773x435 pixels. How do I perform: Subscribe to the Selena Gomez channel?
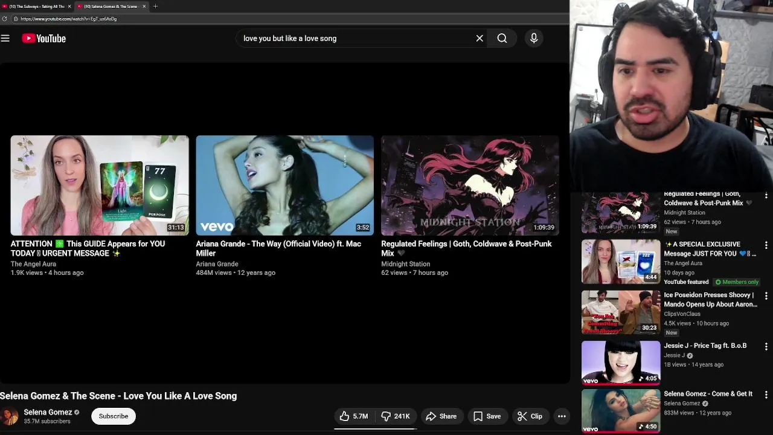point(114,416)
